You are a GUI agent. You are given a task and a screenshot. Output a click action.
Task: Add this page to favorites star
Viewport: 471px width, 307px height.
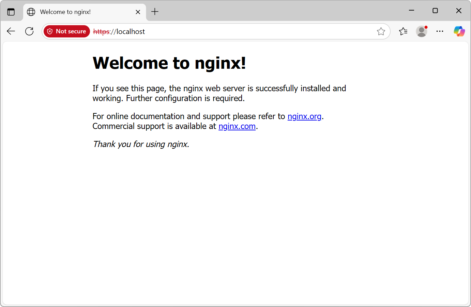tap(381, 31)
